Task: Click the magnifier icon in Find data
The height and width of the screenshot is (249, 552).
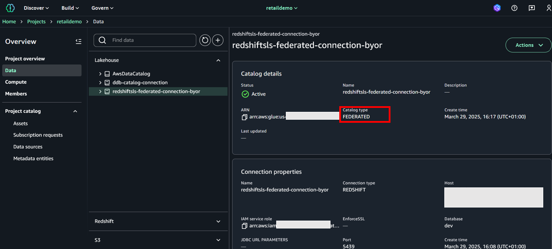Action: click(102, 40)
